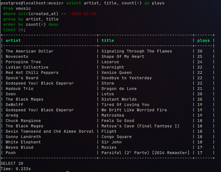Click the "plays" column header
The image size is (221, 172).
coord(203,41)
